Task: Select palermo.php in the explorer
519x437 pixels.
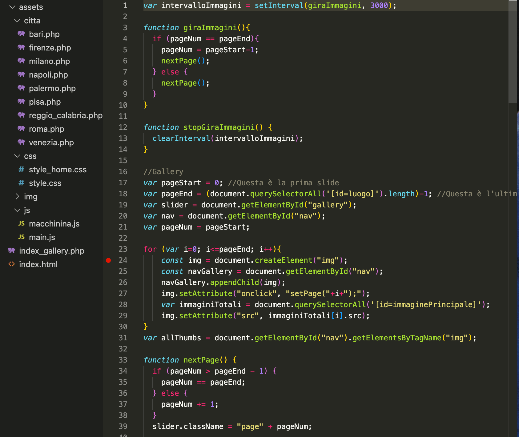Action: pyautogui.click(x=52, y=88)
